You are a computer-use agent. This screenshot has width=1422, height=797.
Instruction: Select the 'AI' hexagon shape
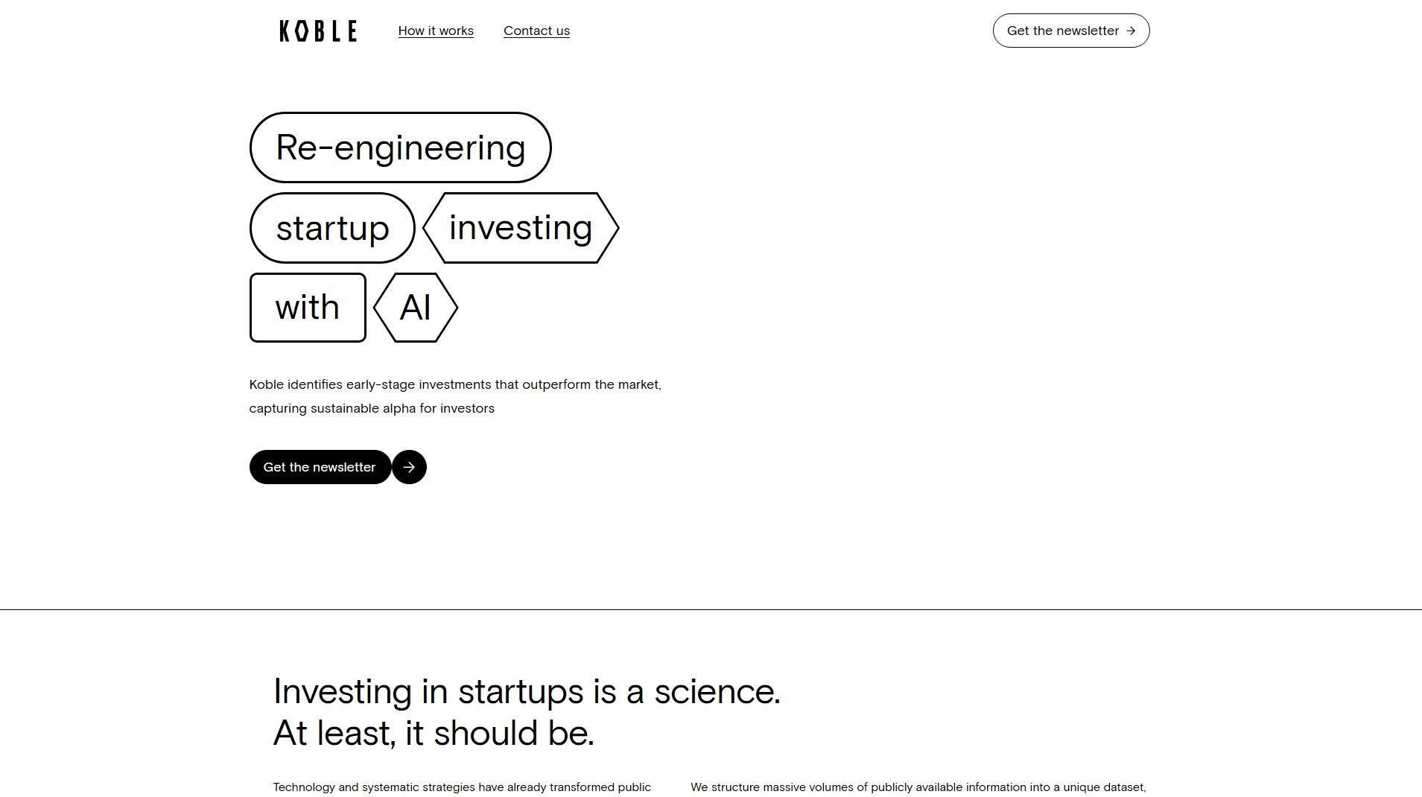pyautogui.click(x=415, y=307)
